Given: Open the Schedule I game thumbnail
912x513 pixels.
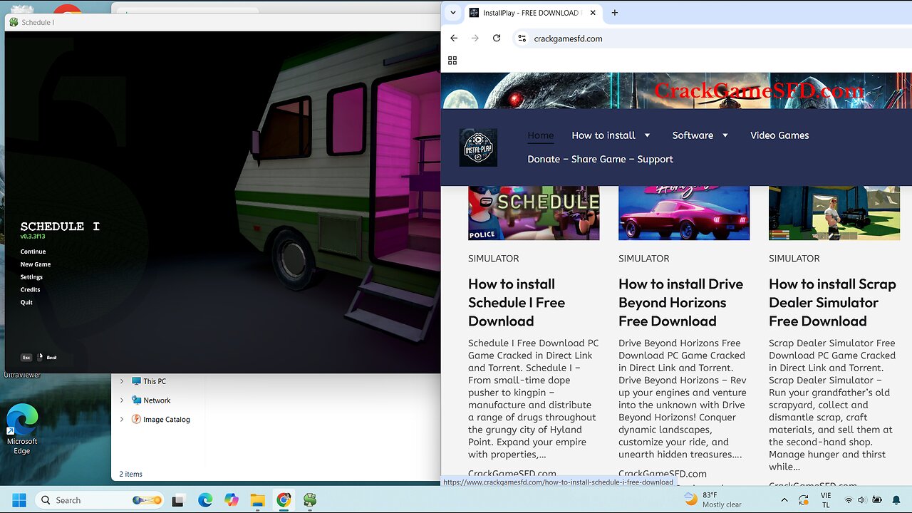Looking at the screenshot, I should pos(534,213).
